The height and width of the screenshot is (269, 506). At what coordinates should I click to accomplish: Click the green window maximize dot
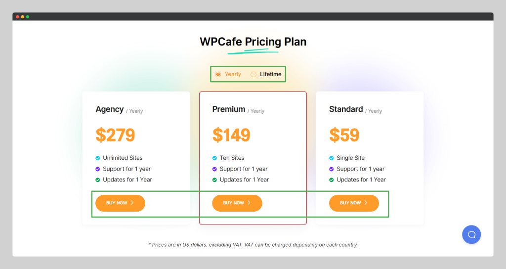click(28, 17)
